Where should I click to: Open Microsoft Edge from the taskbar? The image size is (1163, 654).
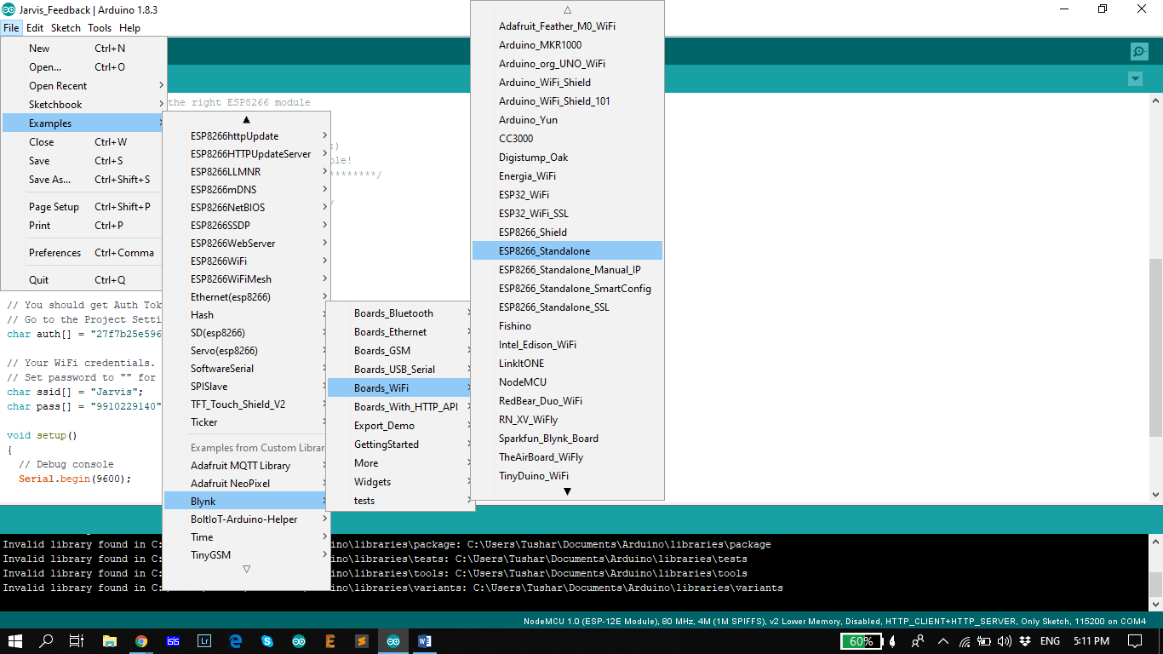tap(236, 641)
